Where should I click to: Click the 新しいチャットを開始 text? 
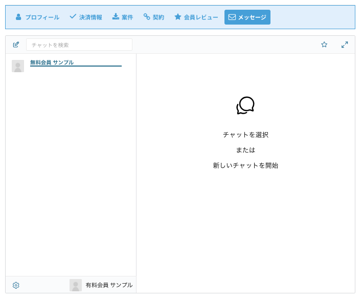[245, 165]
